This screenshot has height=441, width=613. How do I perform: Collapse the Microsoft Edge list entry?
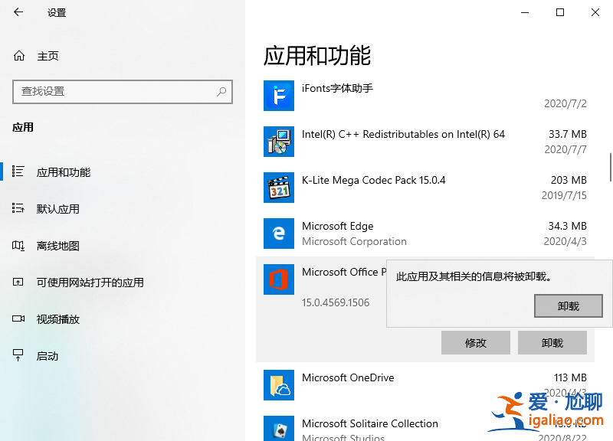click(421, 234)
